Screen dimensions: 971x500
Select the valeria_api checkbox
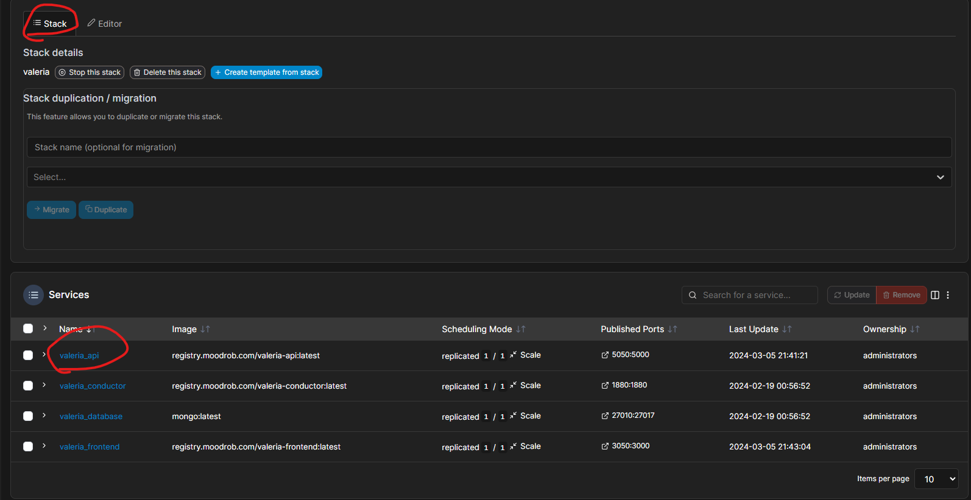coord(28,355)
